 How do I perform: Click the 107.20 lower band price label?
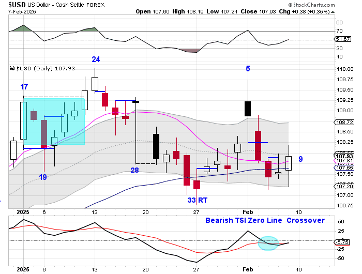(x=343, y=186)
